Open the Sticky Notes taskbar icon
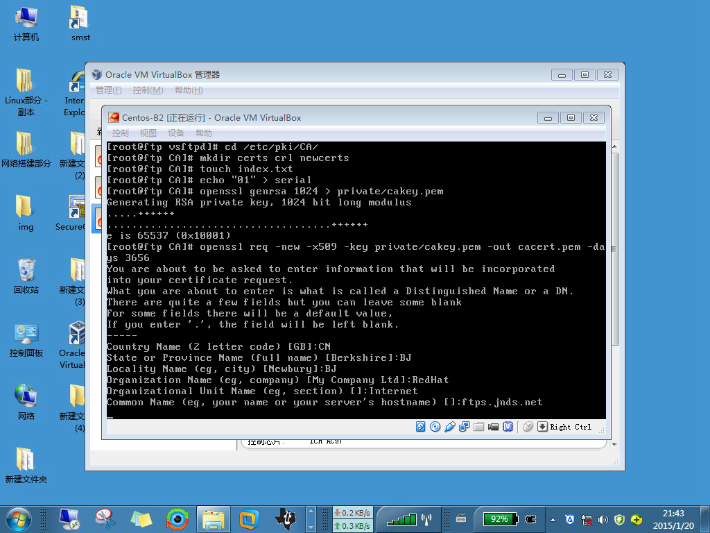Image resolution: width=710 pixels, height=533 pixels. [x=141, y=519]
